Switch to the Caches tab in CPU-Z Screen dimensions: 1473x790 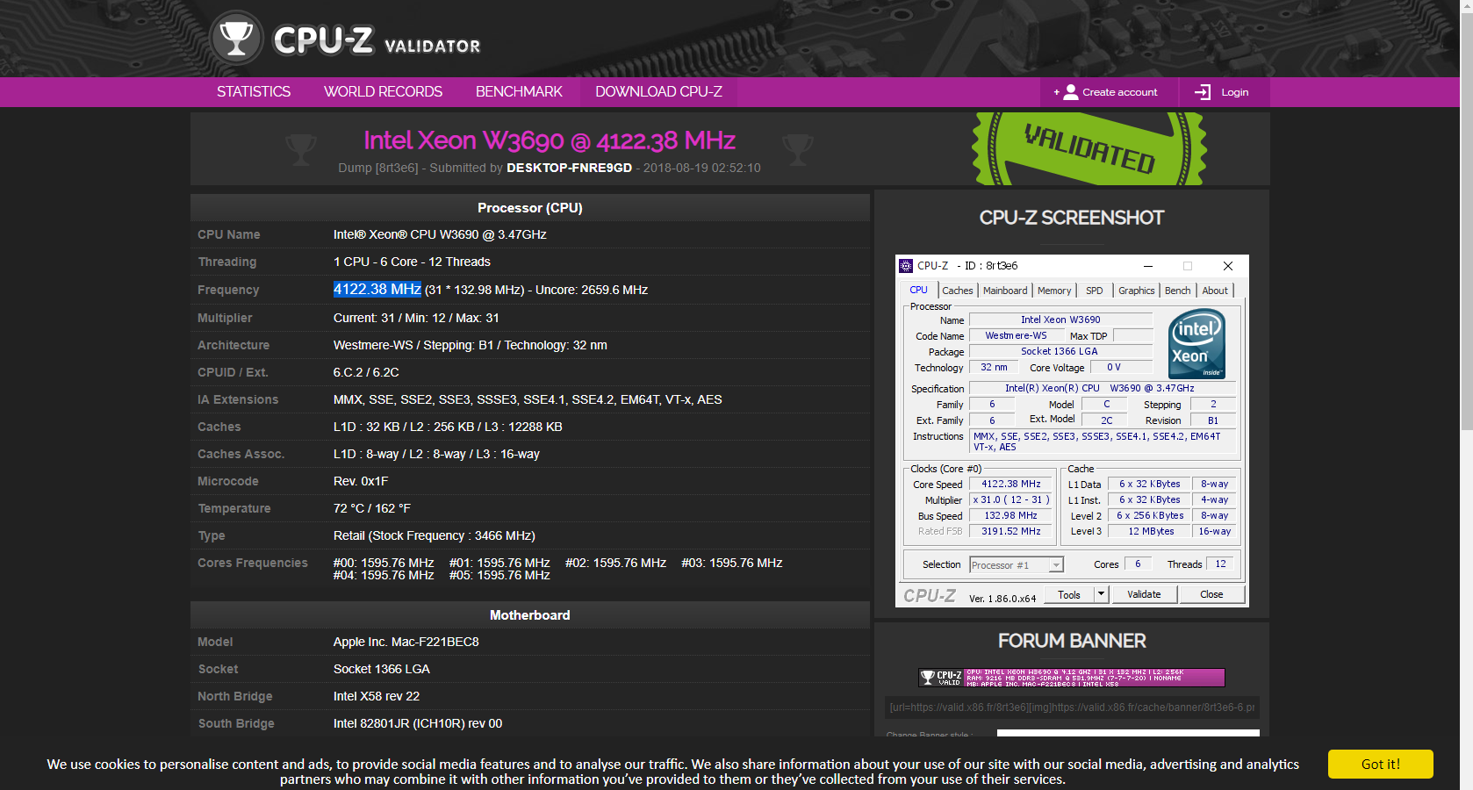point(958,291)
